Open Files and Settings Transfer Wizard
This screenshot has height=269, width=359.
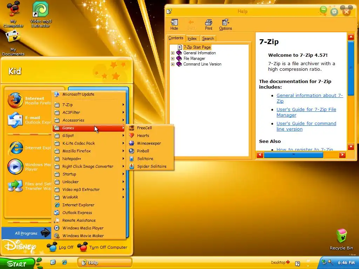point(29,186)
